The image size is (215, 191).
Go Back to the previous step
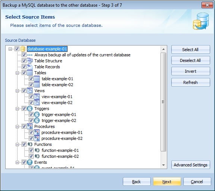[x=137, y=182]
